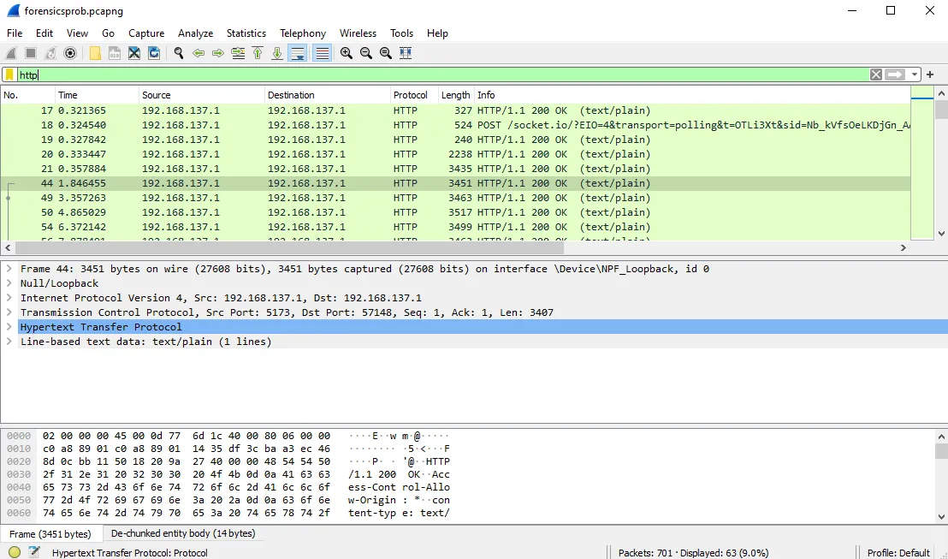Sort by the Info column header
948x559 pixels.
click(x=691, y=95)
